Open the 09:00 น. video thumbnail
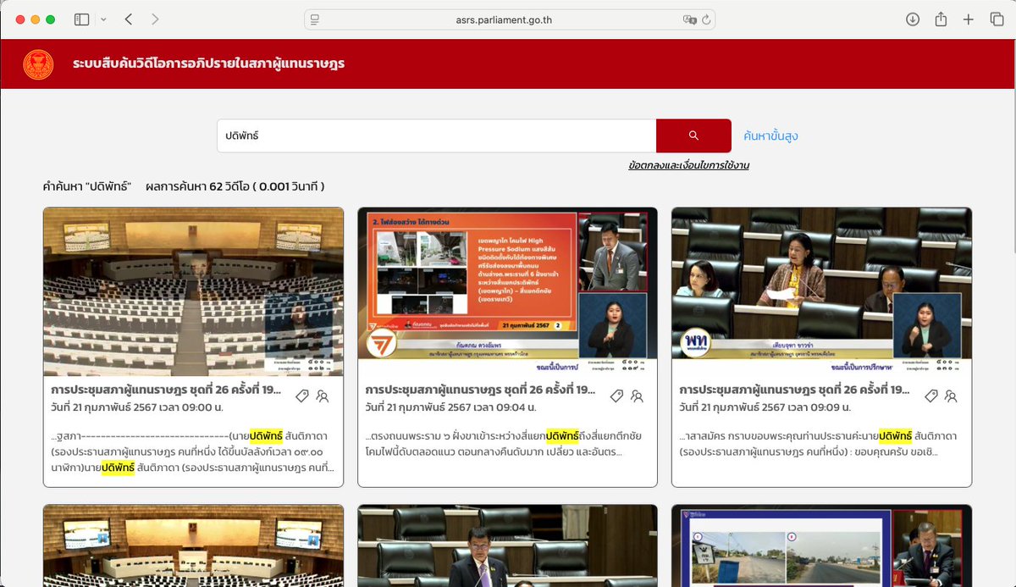Screen dimensions: 1016x587 193,292
